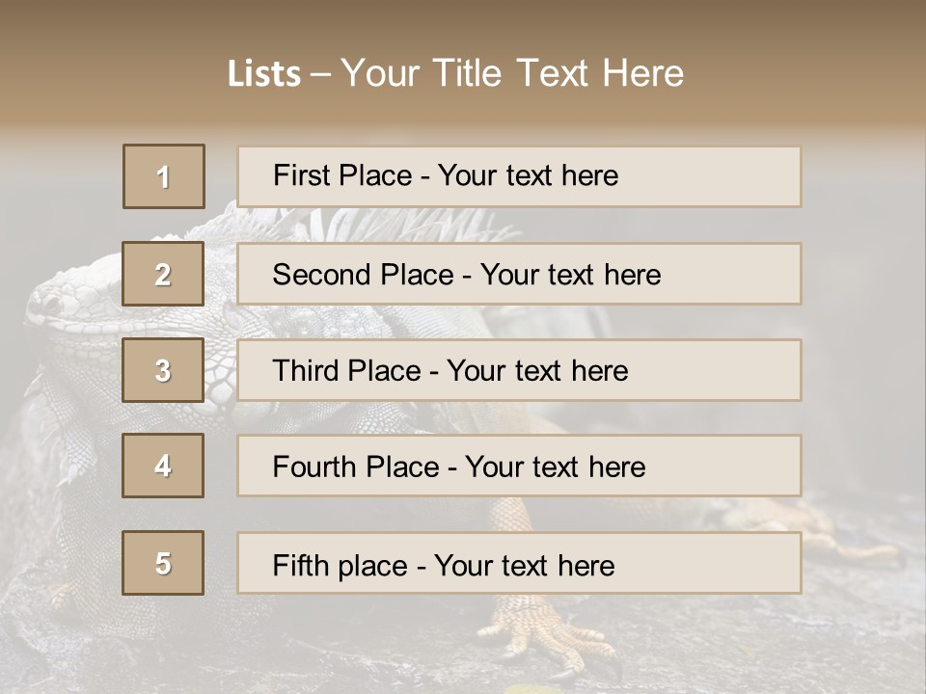This screenshot has width=926, height=694.
Task: Select the Fourth Place text box
Action: tap(519, 467)
